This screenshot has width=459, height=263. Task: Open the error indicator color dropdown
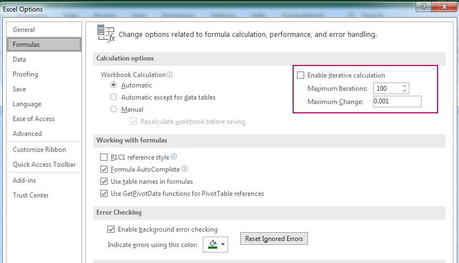pos(223,244)
